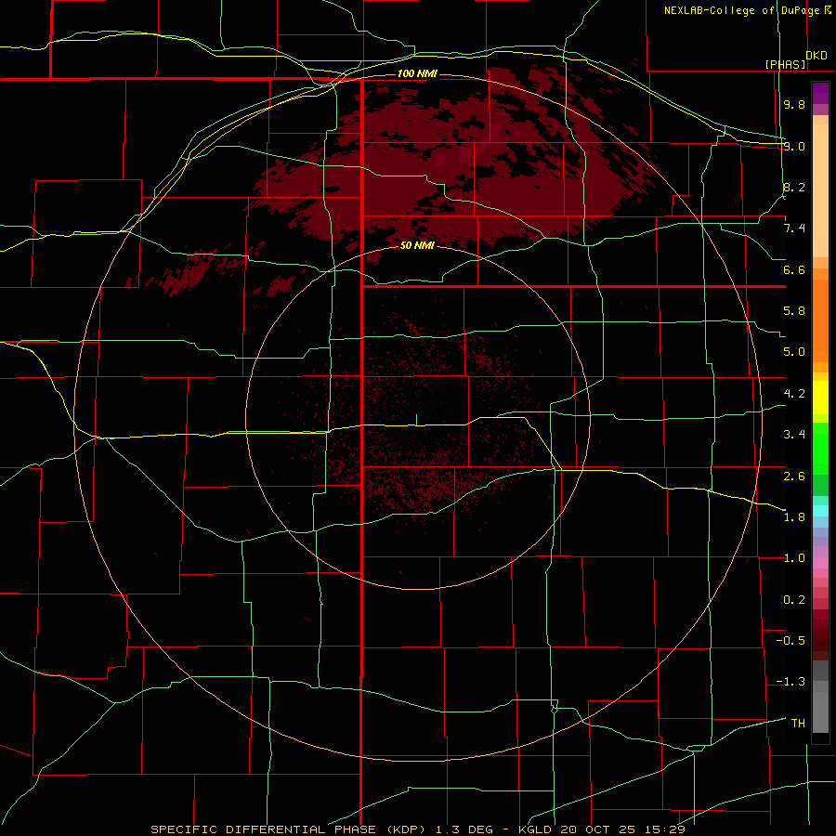Pick the yellow band on the color bar
This screenshot has width=836, height=836.
820,398
